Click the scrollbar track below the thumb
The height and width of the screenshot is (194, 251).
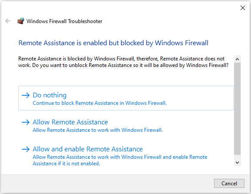click(238, 157)
